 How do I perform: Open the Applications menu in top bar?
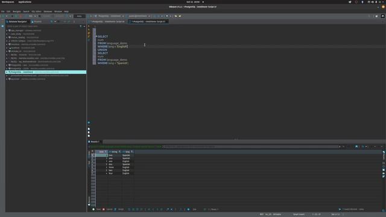tap(25, 2)
